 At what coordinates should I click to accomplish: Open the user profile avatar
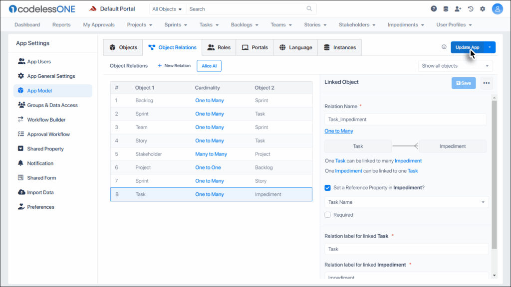click(x=497, y=9)
